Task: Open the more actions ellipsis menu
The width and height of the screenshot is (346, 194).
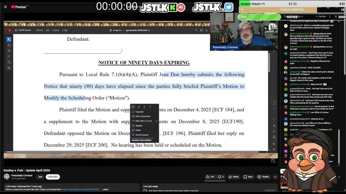Action: click(275, 177)
